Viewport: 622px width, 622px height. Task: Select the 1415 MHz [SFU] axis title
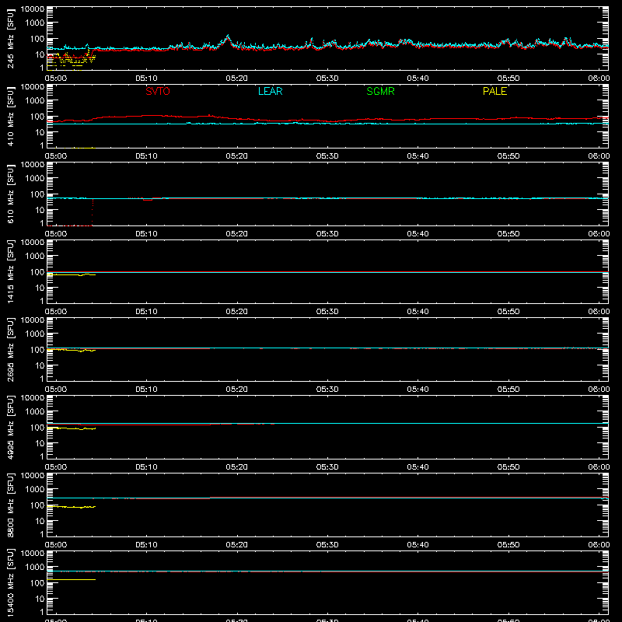(10, 271)
